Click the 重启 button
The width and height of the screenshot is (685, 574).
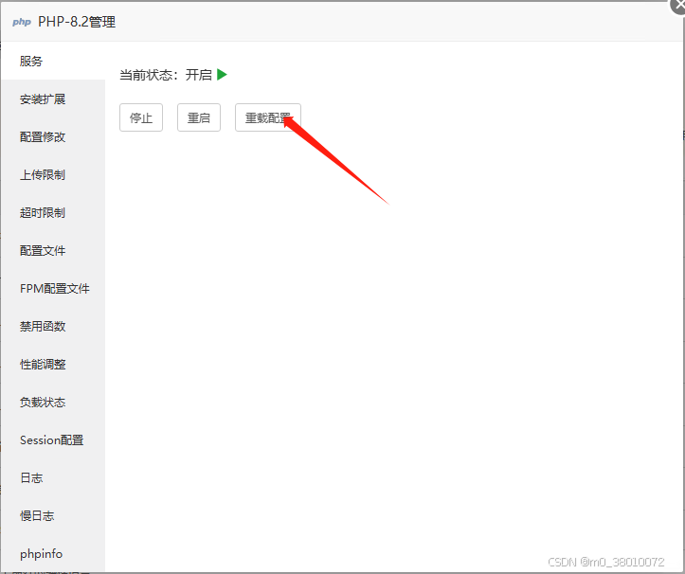click(x=199, y=117)
